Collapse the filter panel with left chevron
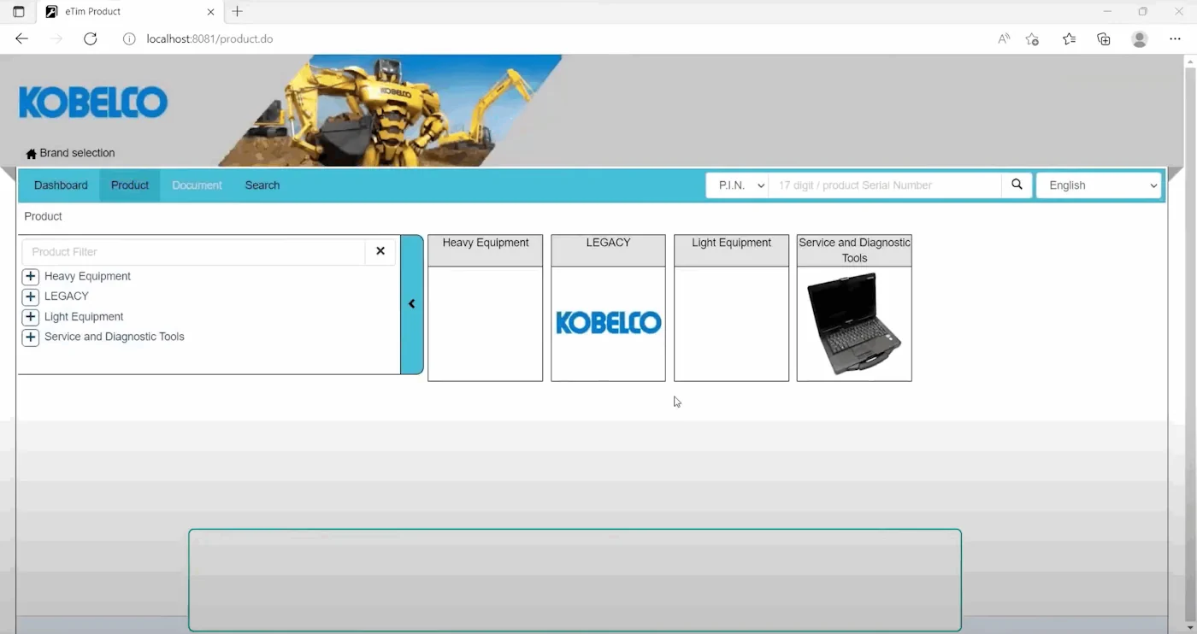1197x634 pixels. pos(412,304)
